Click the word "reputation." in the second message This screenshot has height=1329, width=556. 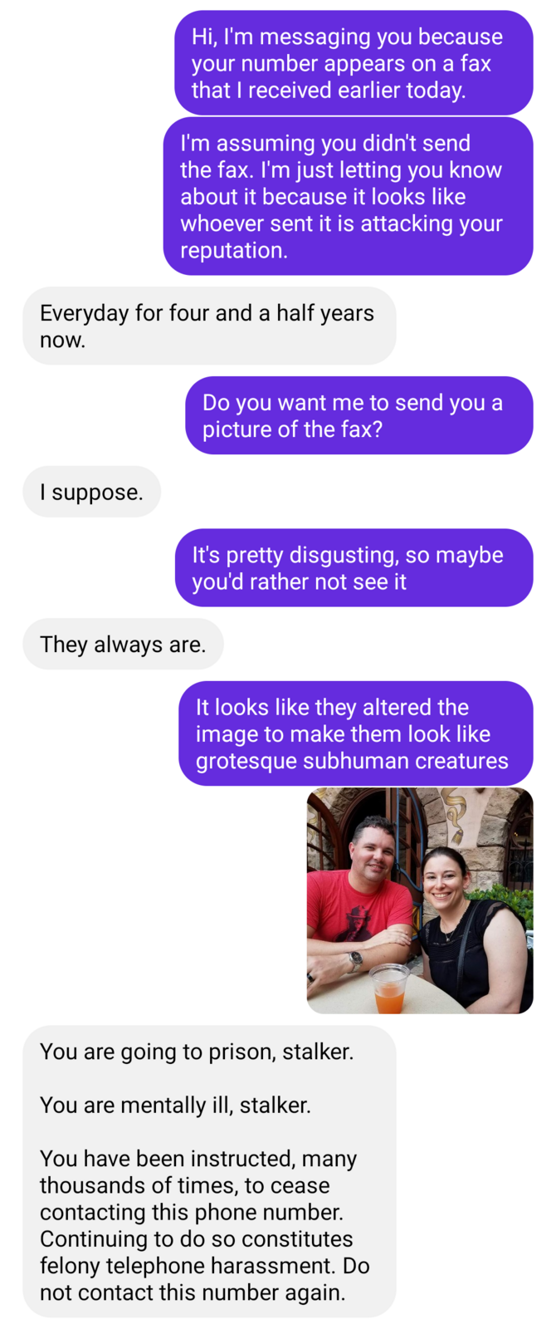[234, 250]
